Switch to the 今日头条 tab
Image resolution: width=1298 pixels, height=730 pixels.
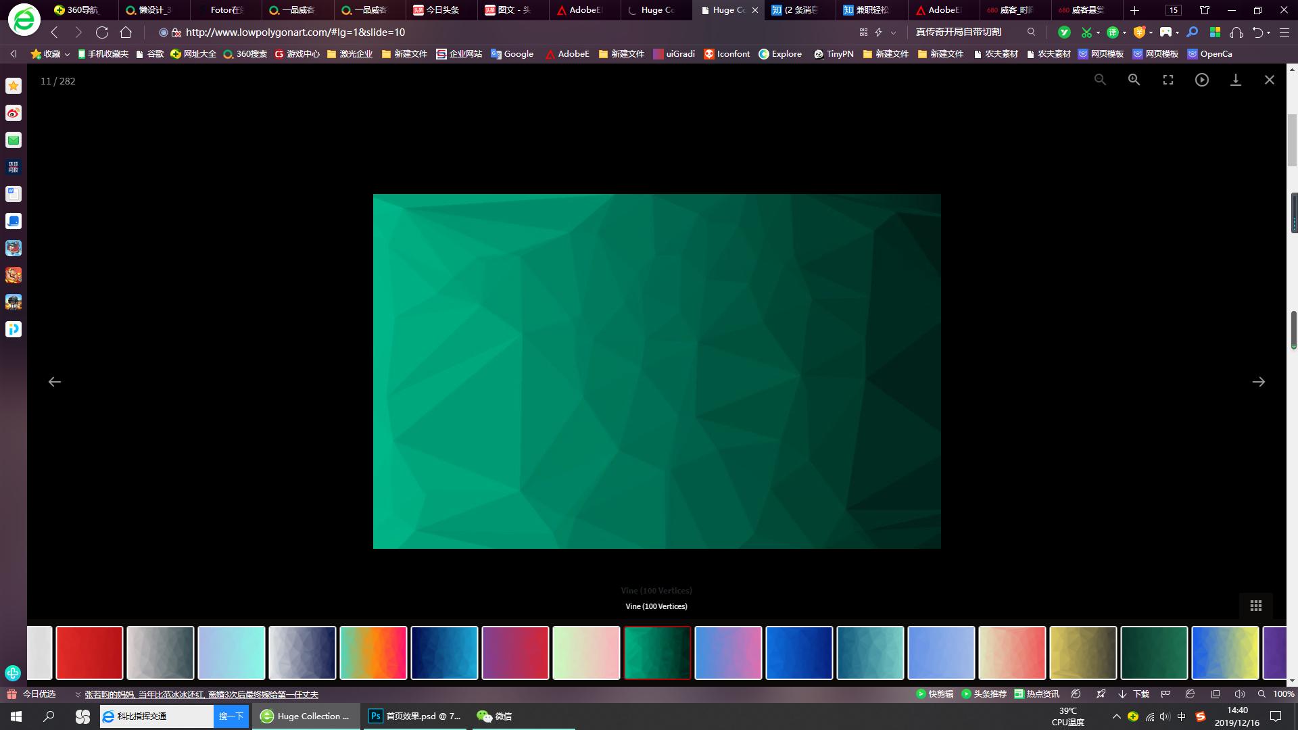[x=442, y=10]
